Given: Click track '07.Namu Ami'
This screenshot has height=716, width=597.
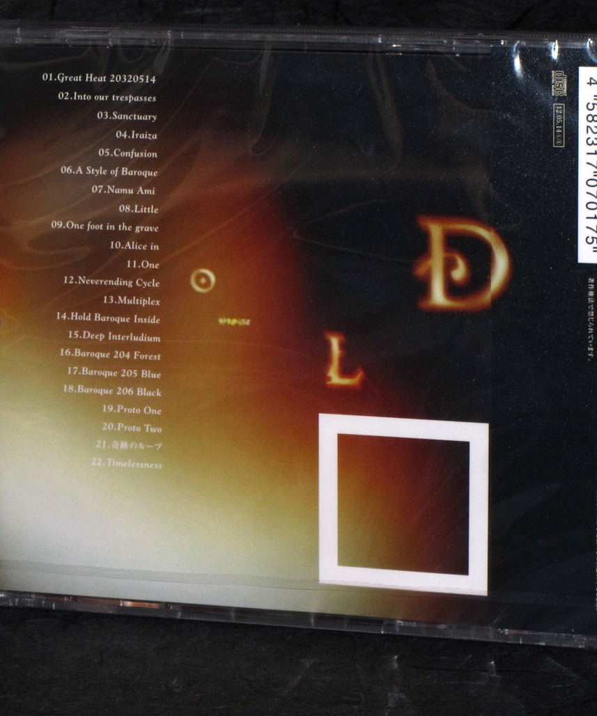Looking at the screenshot, I should [123, 189].
